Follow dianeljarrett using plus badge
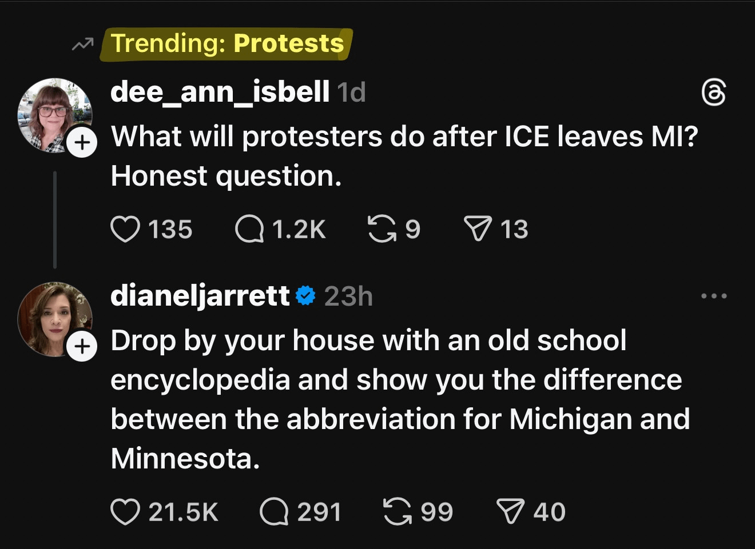Image resolution: width=755 pixels, height=549 pixels. [82, 346]
